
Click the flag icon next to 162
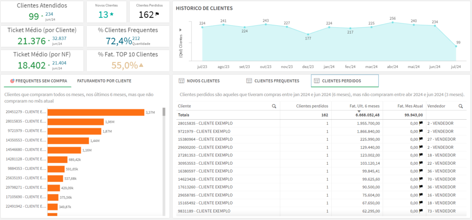click(157, 15)
